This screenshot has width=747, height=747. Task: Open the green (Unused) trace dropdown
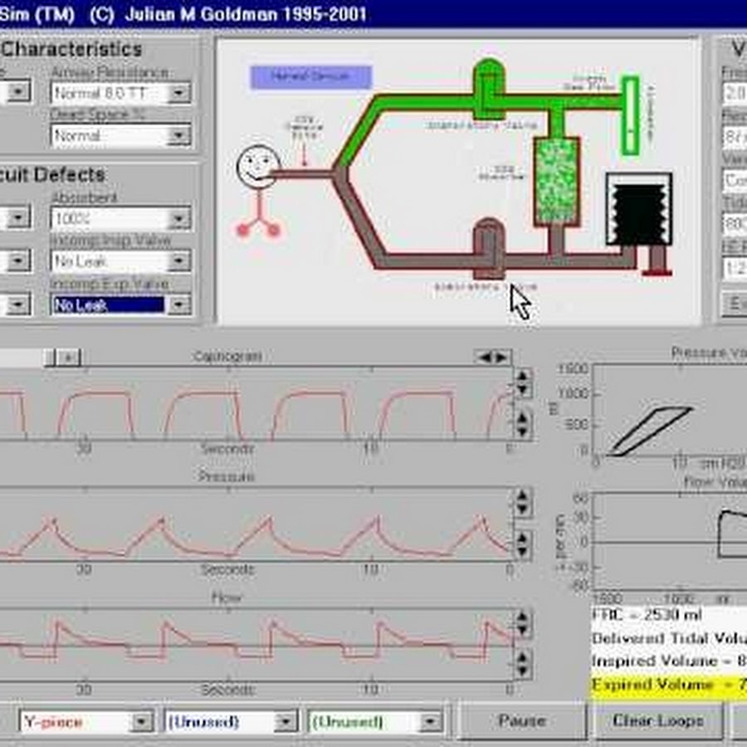coord(429,721)
